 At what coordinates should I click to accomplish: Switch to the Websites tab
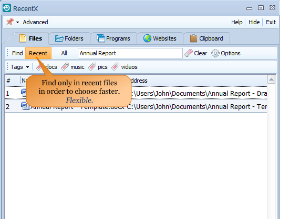[x=160, y=38]
